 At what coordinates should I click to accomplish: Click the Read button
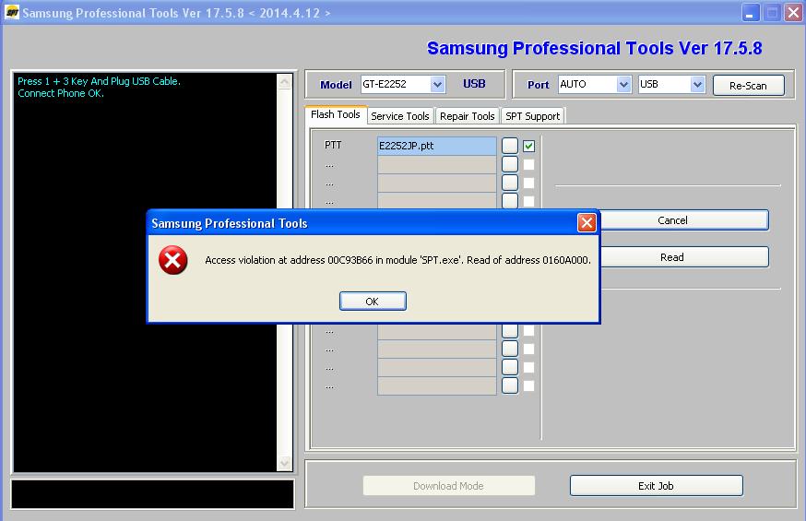[x=684, y=257]
